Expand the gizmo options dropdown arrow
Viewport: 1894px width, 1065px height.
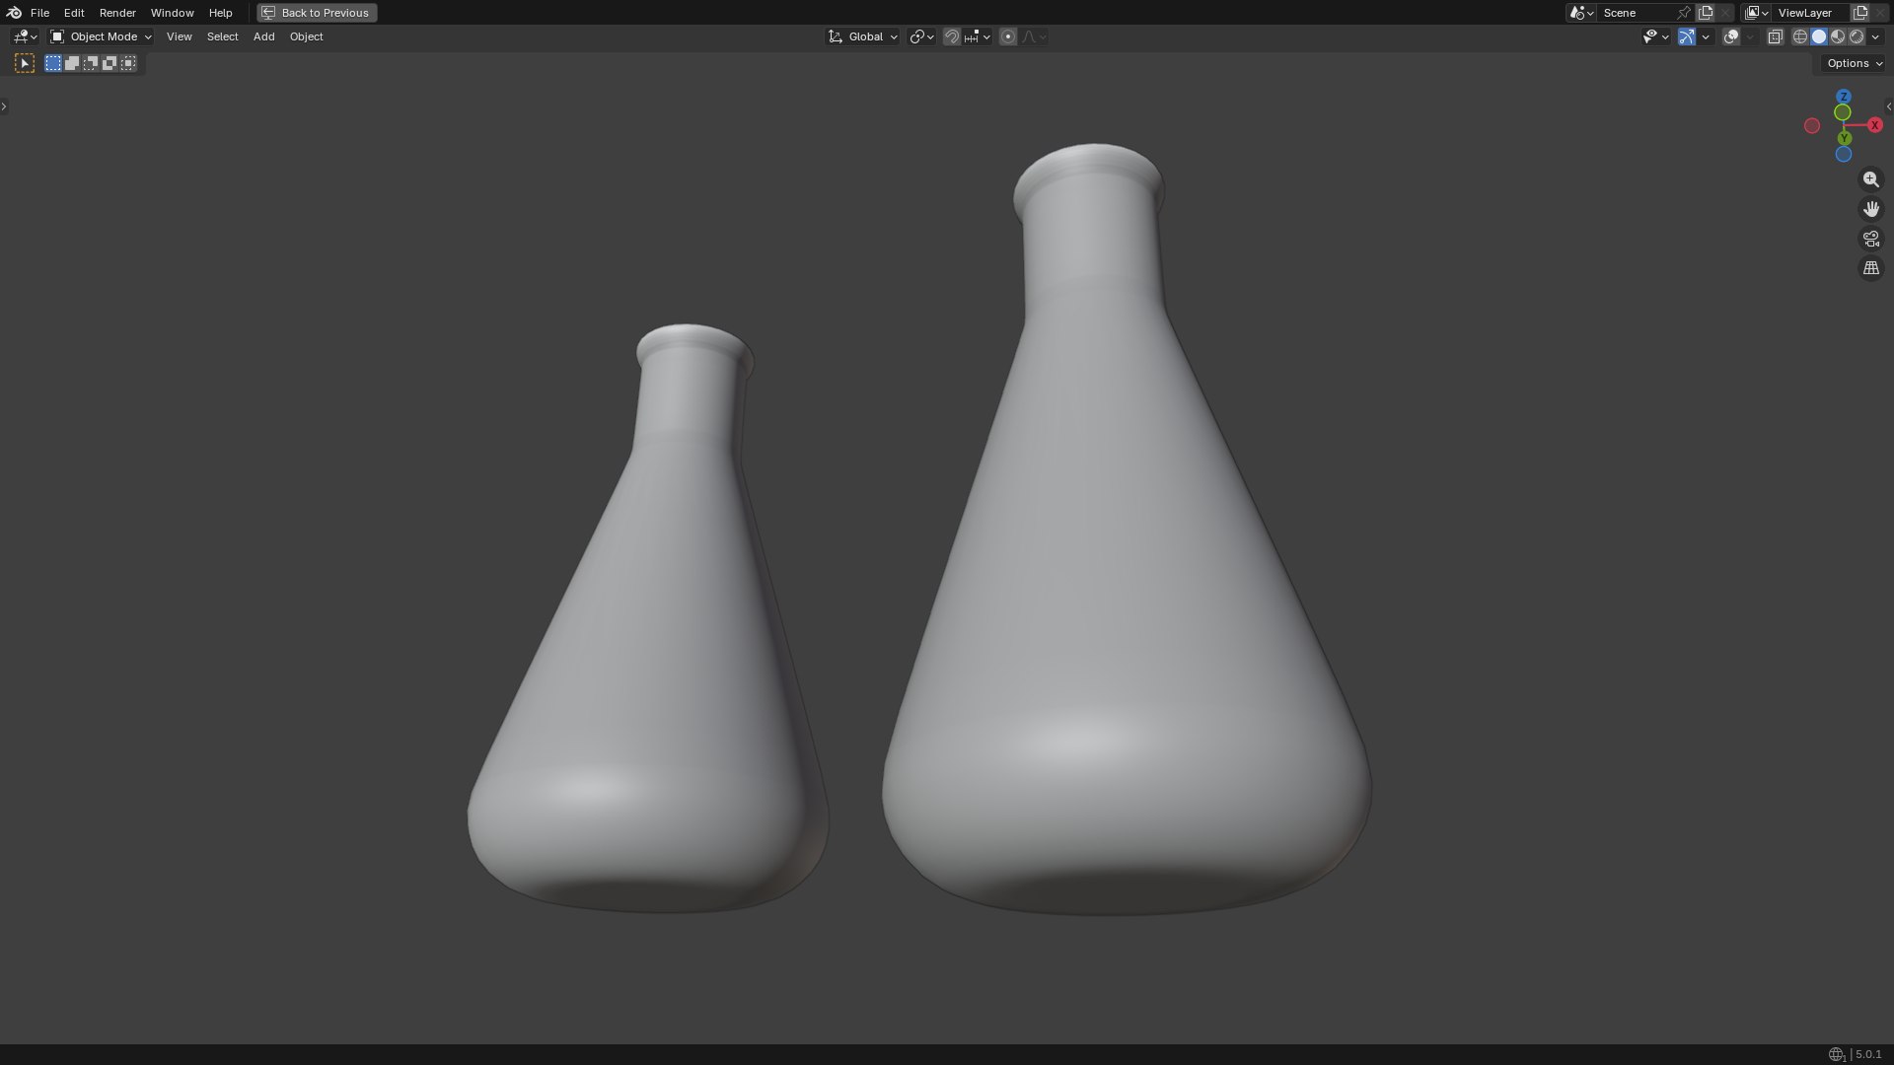[1706, 36]
